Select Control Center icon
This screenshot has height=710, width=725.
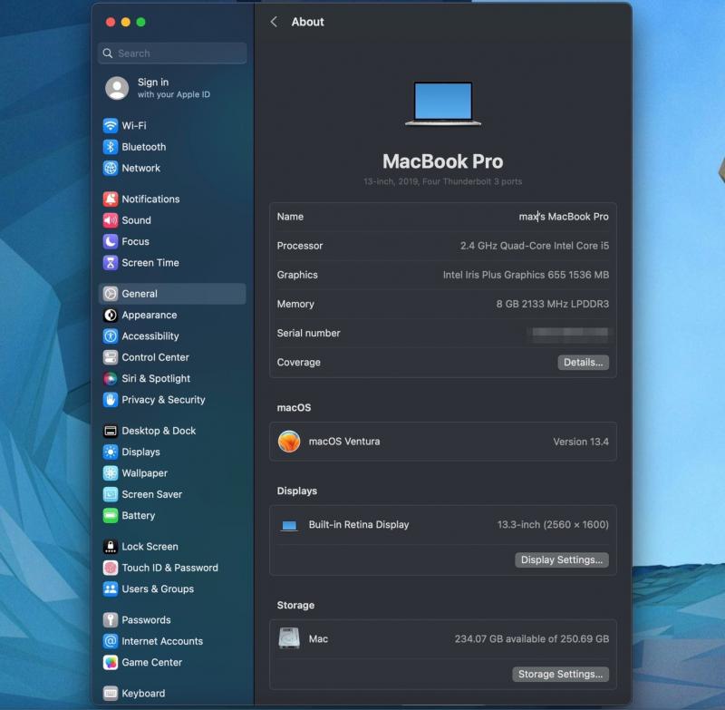tap(110, 357)
